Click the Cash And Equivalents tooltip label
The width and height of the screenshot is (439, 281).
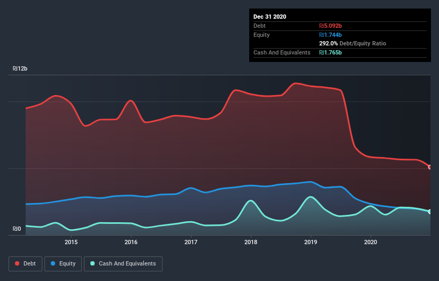point(282,52)
